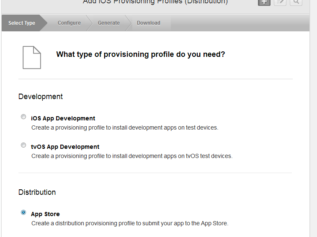Click the Development section heading
The width and height of the screenshot is (317, 237).
pos(41,97)
